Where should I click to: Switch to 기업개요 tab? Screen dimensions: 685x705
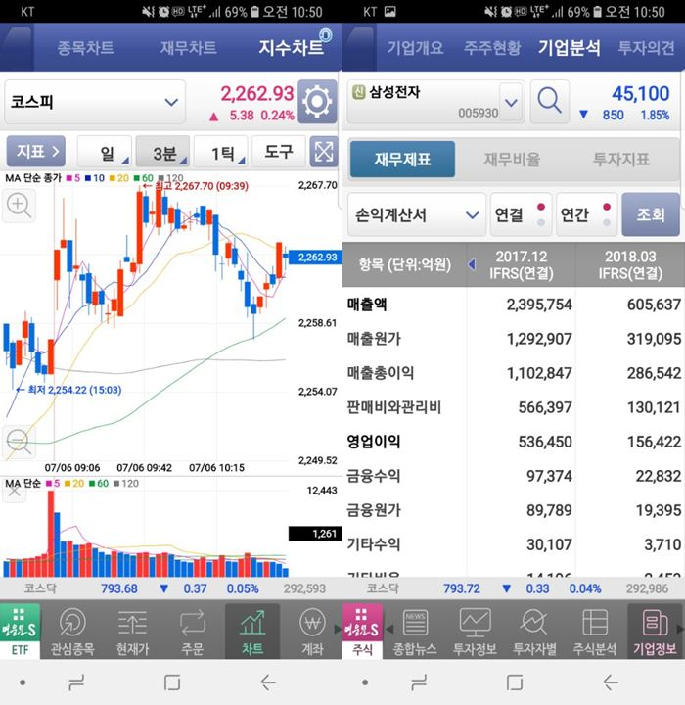[x=415, y=48]
